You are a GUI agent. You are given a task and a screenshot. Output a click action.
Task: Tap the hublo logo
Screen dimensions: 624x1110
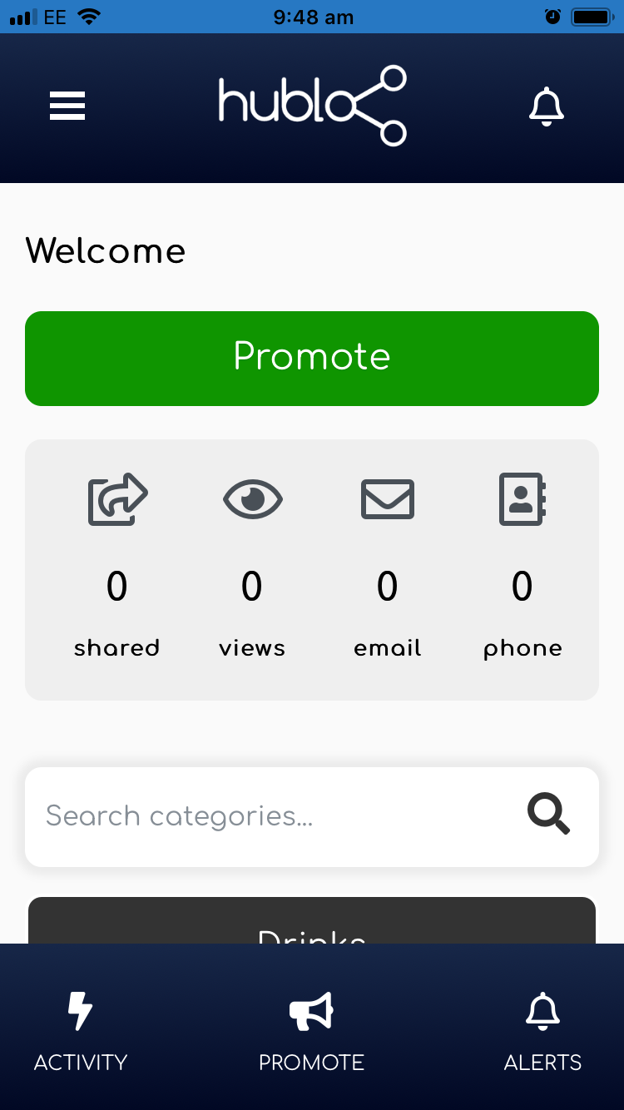click(313, 106)
